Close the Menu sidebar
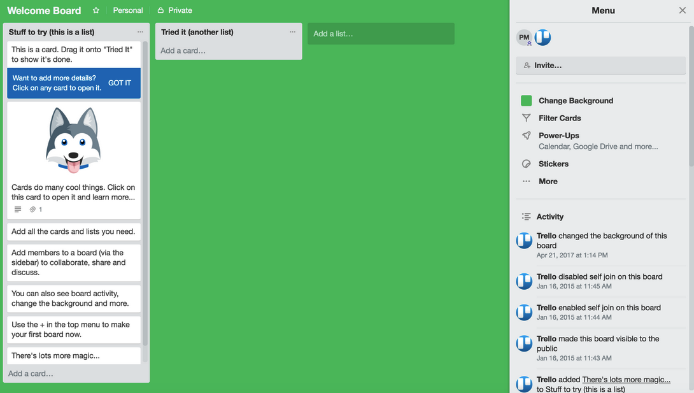The width and height of the screenshot is (694, 393). coord(683,10)
